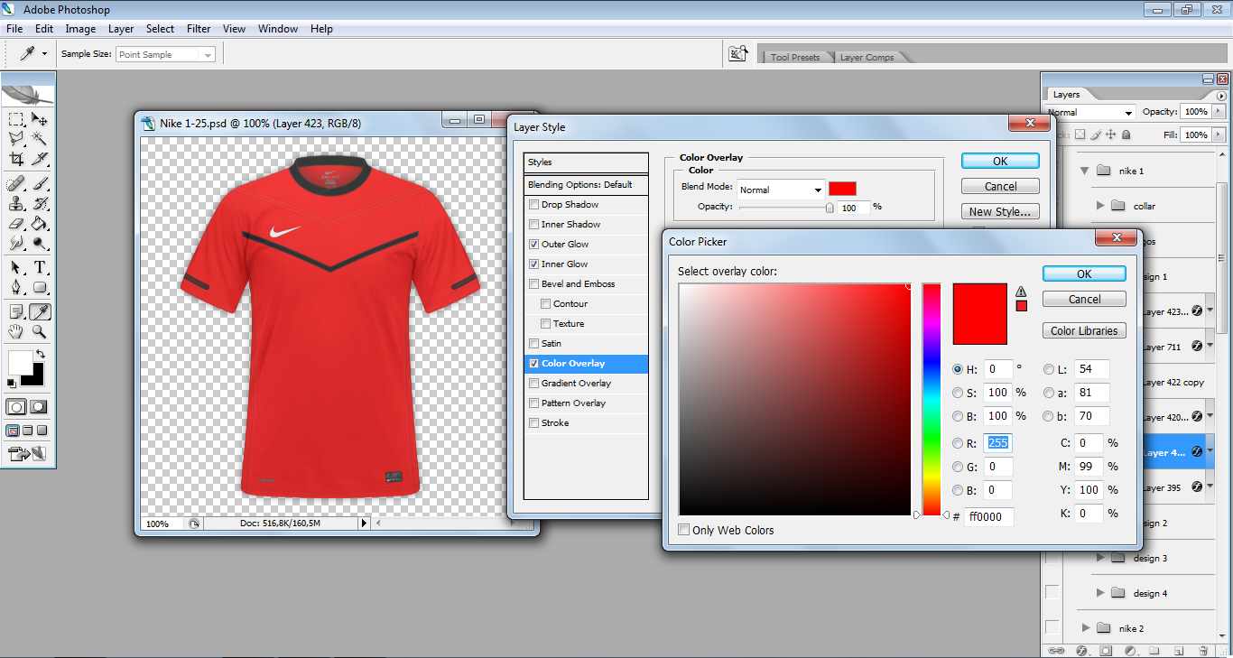Switch to Quick Mask mode

click(x=40, y=406)
